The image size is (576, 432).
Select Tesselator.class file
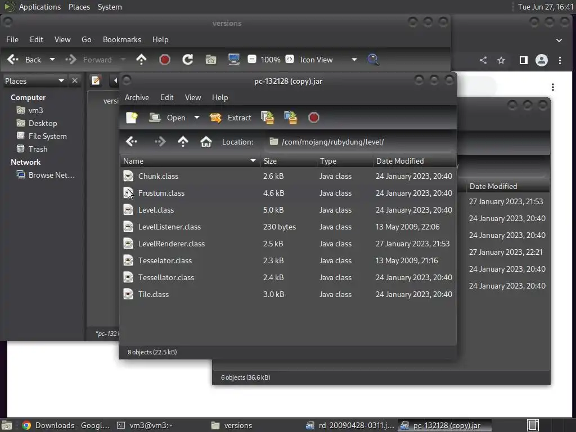[x=288, y=260]
